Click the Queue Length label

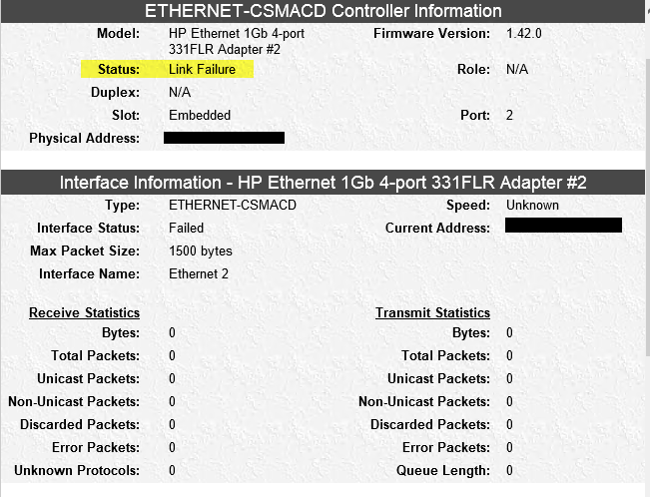(442, 470)
